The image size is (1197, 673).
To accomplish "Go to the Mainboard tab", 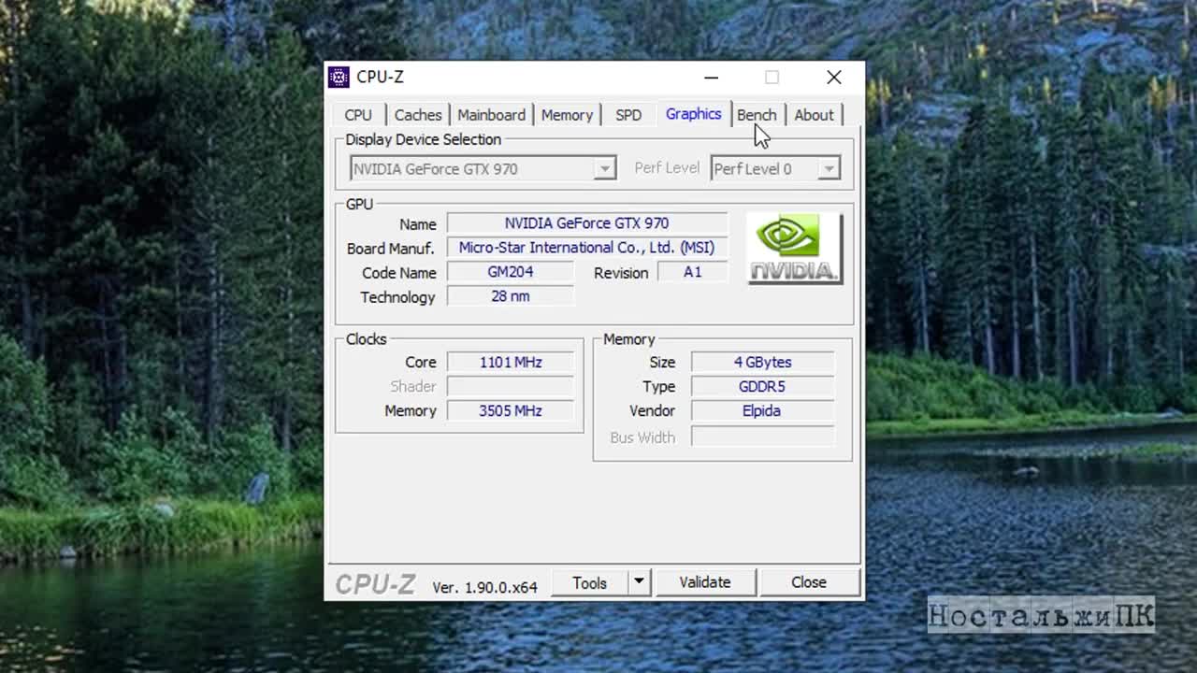I will [x=491, y=115].
